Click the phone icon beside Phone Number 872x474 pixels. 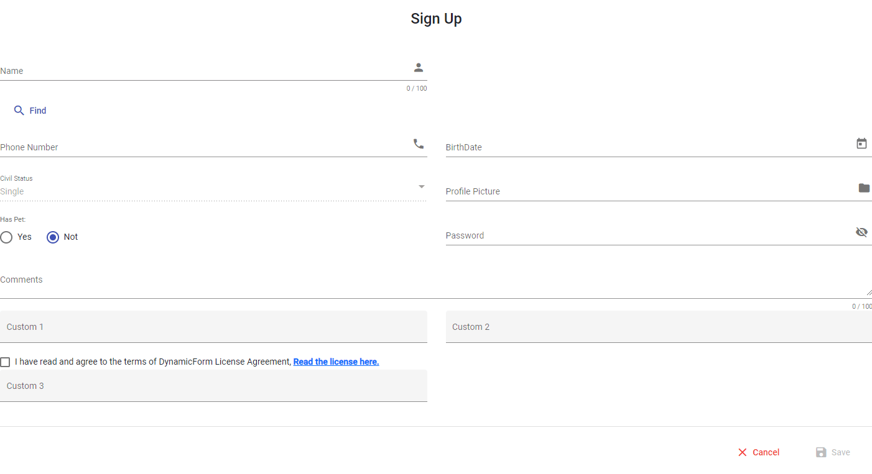point(419,144)
